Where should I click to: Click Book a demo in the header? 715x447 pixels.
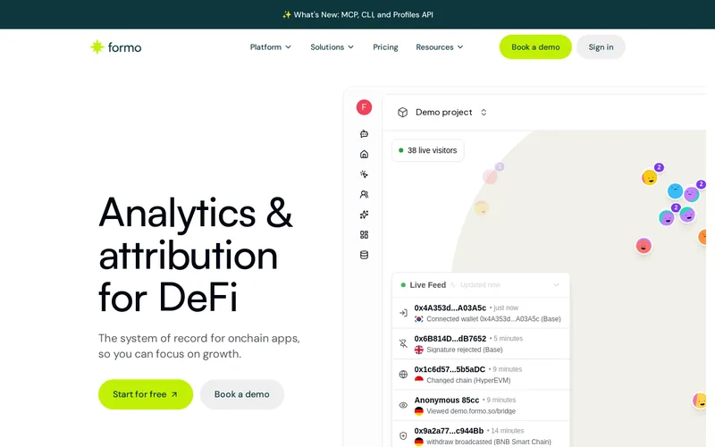coord(535,47)
